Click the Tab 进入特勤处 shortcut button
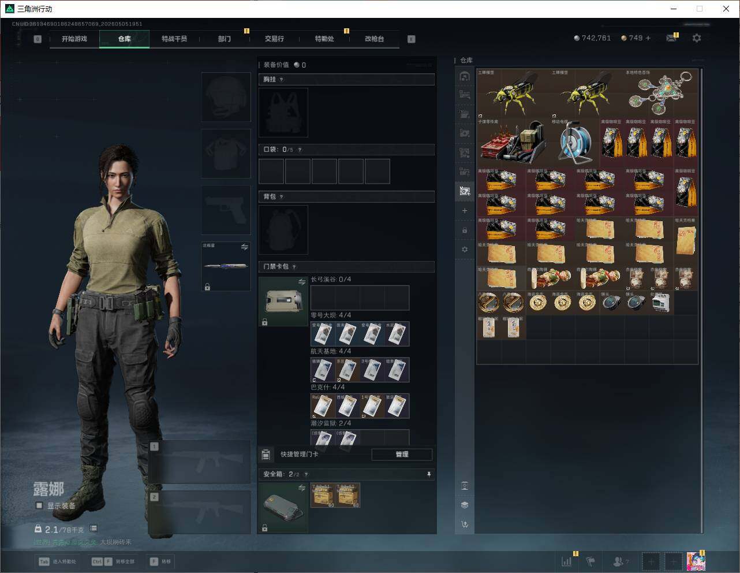The image size is (740, 573). (57, 561)
